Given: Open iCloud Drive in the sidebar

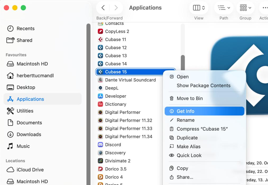Looking at the screenshot, I should (30, 170).
